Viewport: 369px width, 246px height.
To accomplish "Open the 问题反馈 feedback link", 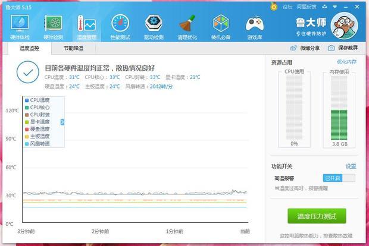I will coord(306,7).
